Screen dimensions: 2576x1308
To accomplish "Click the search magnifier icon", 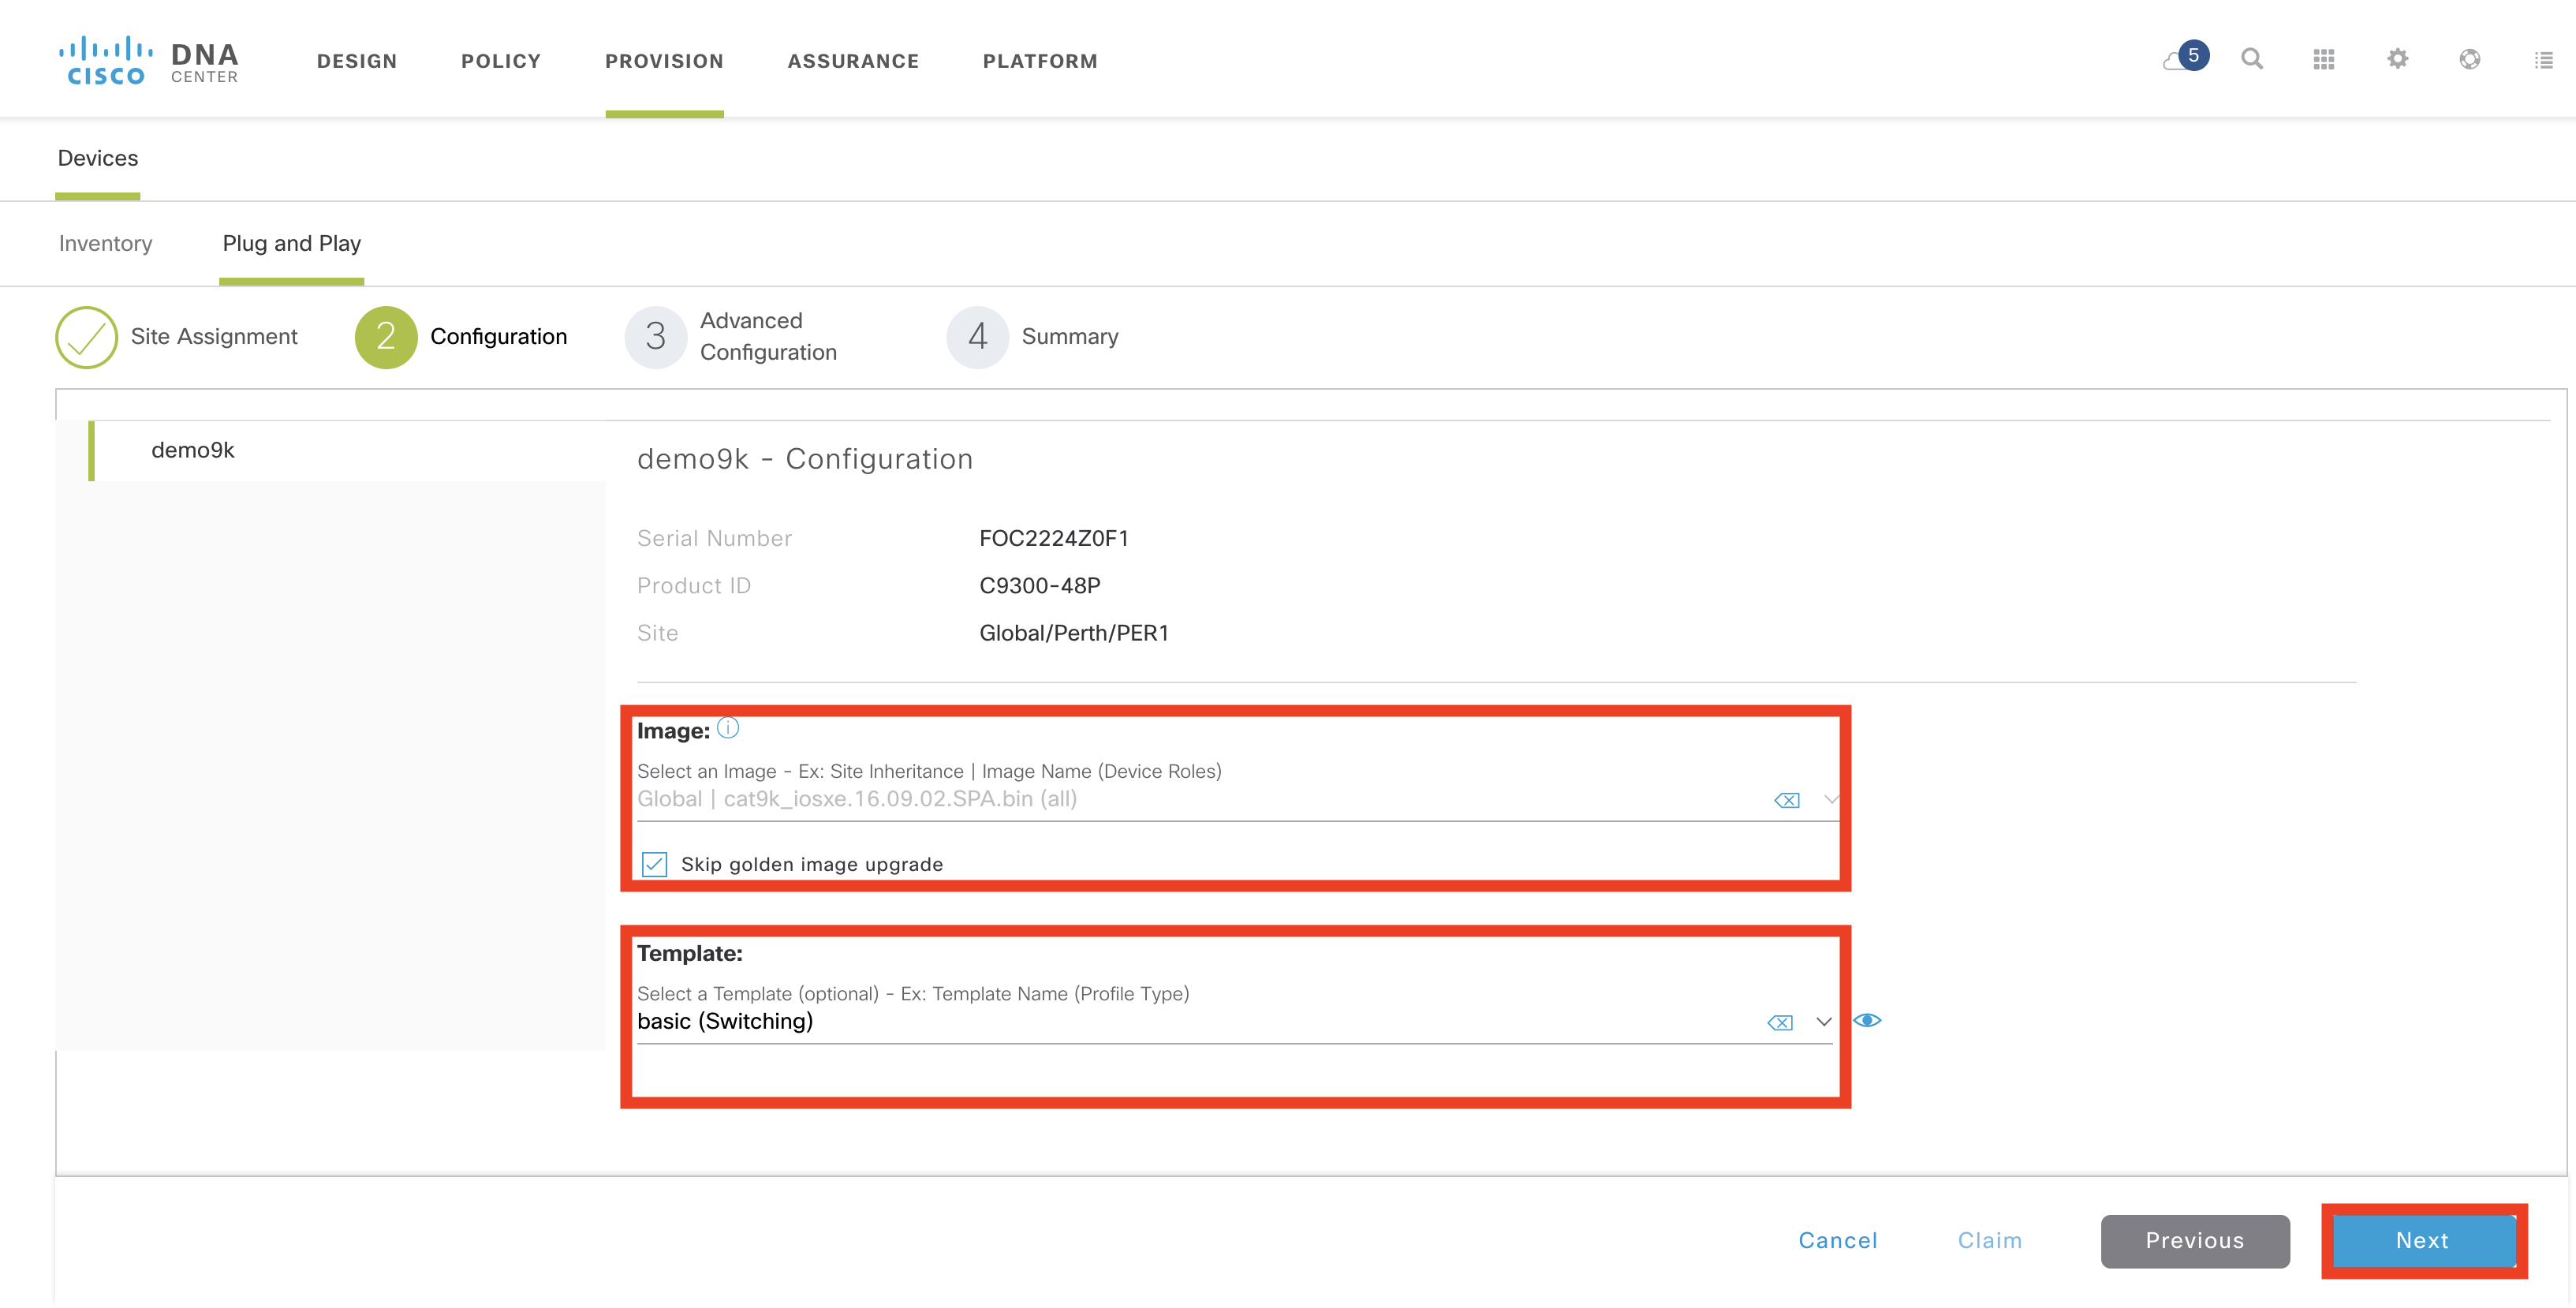I will click(x=2251, y=59).
